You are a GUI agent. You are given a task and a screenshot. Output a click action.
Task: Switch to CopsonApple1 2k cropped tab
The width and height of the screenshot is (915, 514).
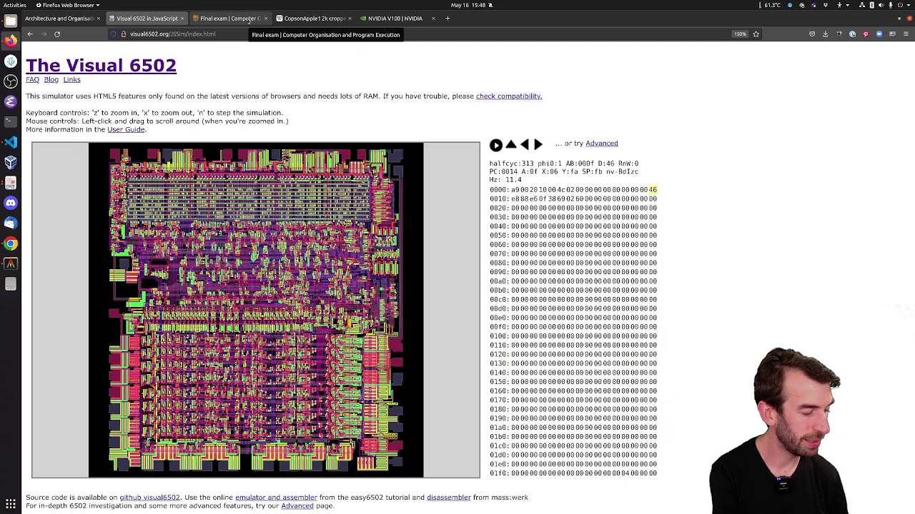(313, 18)
